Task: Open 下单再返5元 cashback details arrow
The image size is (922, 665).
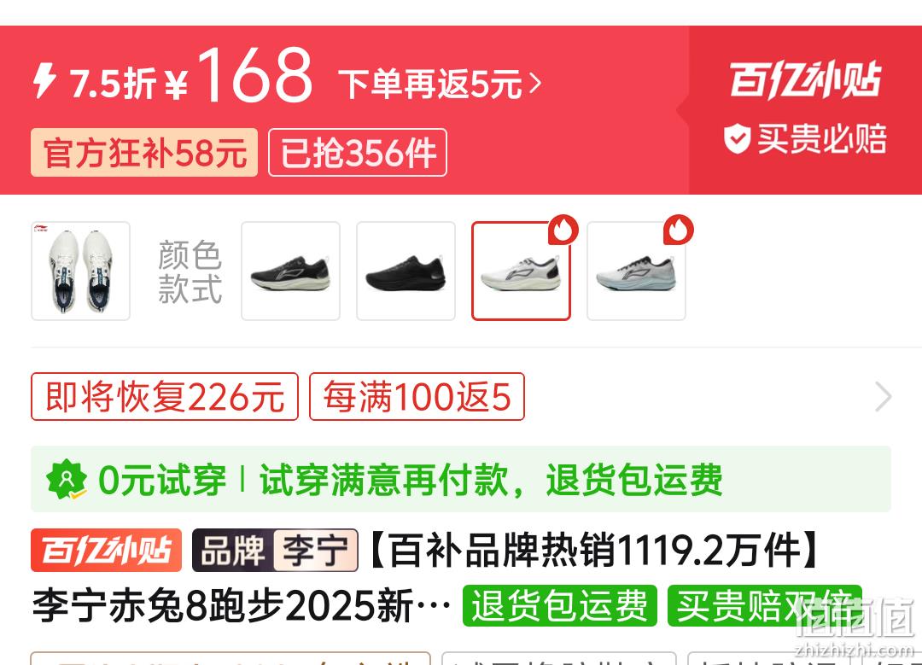Action: (x=534, y=84)
